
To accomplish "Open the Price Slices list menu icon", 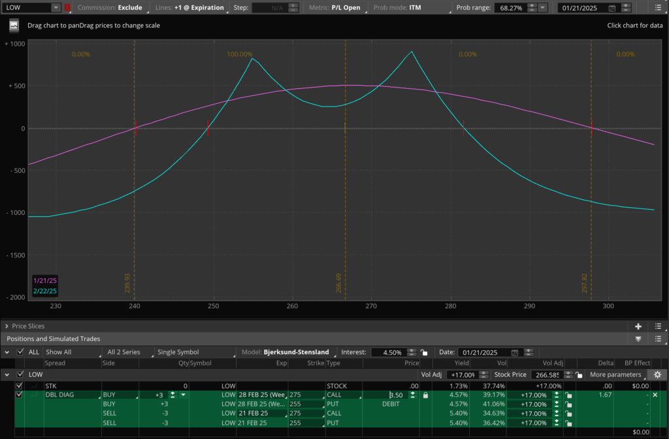I will click(658, 327).
